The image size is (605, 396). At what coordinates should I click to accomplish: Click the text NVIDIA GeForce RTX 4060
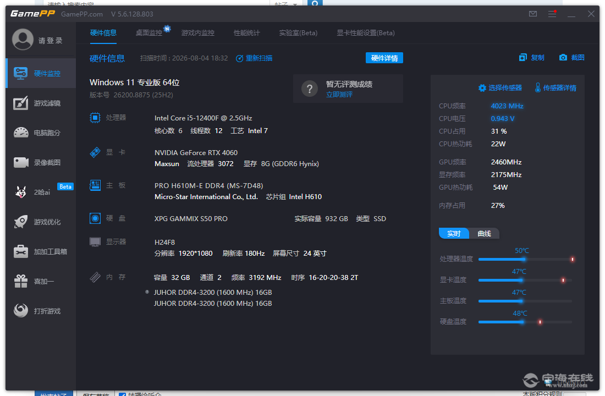[x=196, y=153]
